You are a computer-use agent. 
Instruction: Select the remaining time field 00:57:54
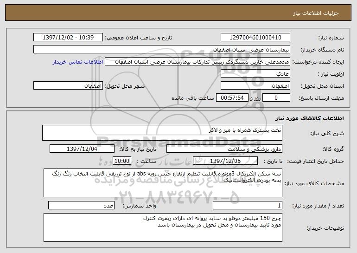(232, 98)
